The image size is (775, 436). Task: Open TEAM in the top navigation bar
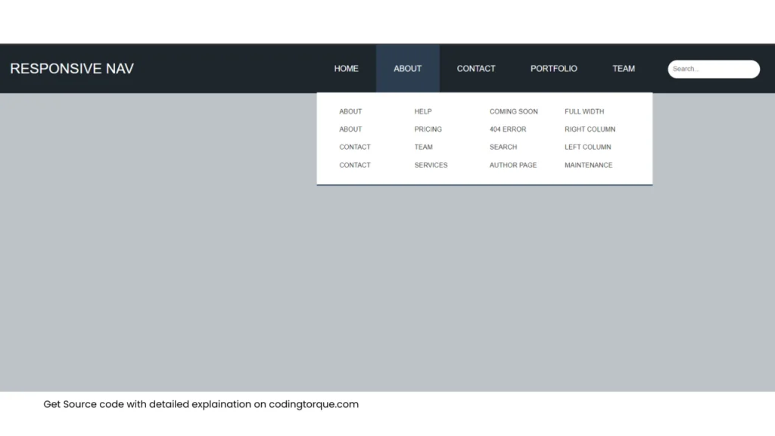624,69
